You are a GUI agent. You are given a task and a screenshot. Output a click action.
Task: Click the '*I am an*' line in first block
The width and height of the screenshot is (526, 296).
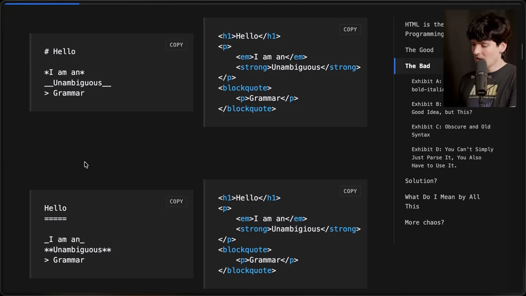coord(64,72)
